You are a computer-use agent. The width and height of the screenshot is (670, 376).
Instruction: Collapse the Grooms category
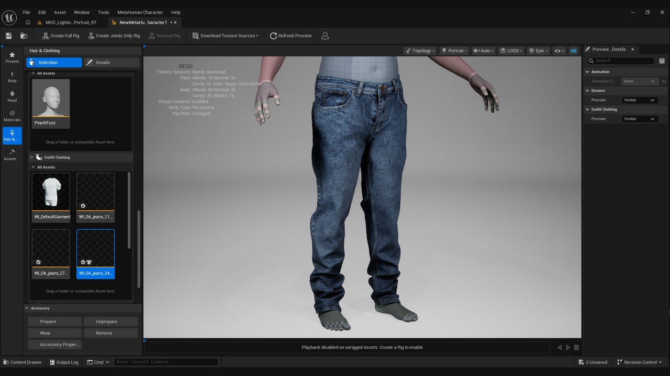tap(587, 90)
